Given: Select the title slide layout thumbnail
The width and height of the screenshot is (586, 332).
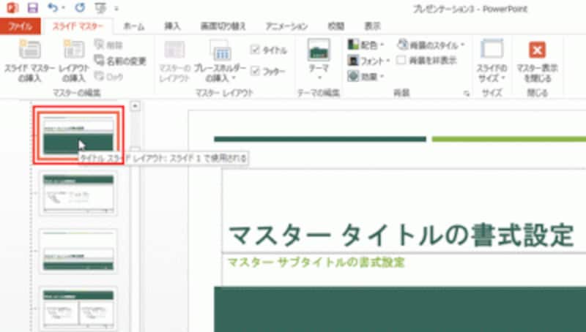Looking at the screenshot, I should (x=78, y=135).
